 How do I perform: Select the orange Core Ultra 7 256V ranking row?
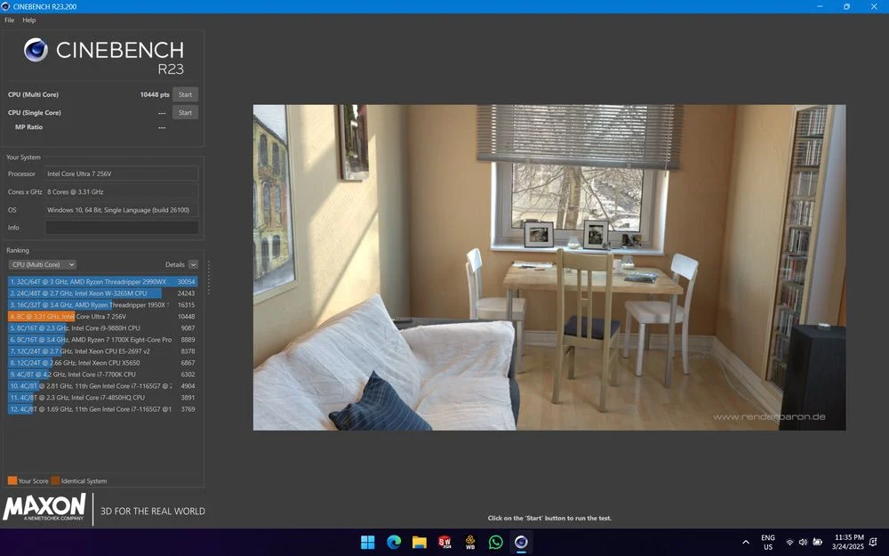click(x=102, y=317)
